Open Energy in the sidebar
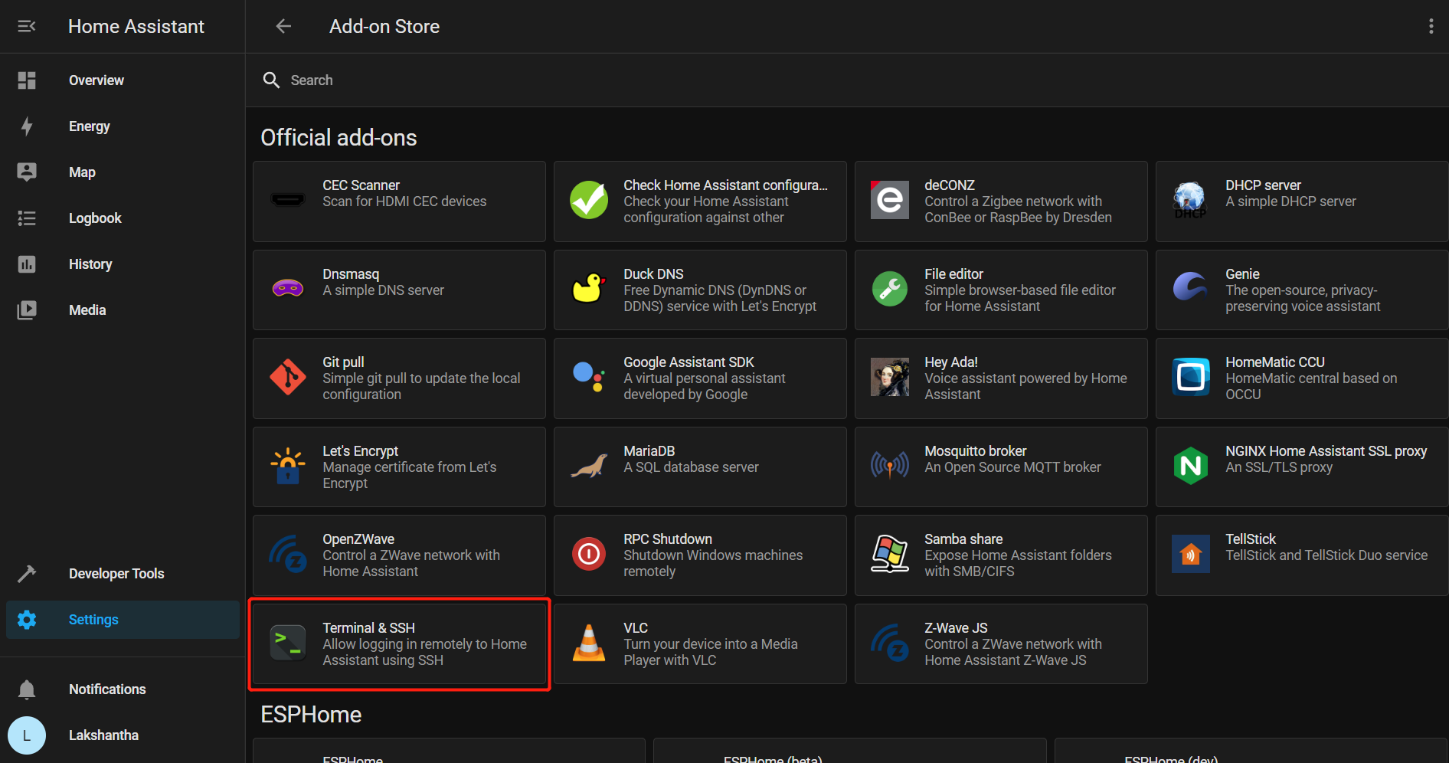 [123, 126]
